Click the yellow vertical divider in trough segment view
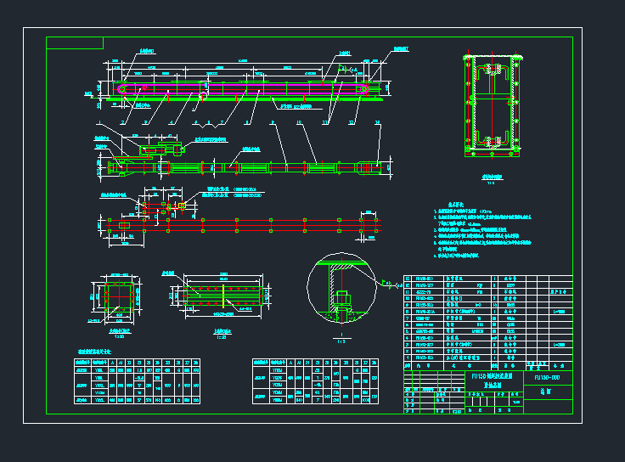Image resolution: width=625 pixels, height=462 pixels. click(224, 296)
